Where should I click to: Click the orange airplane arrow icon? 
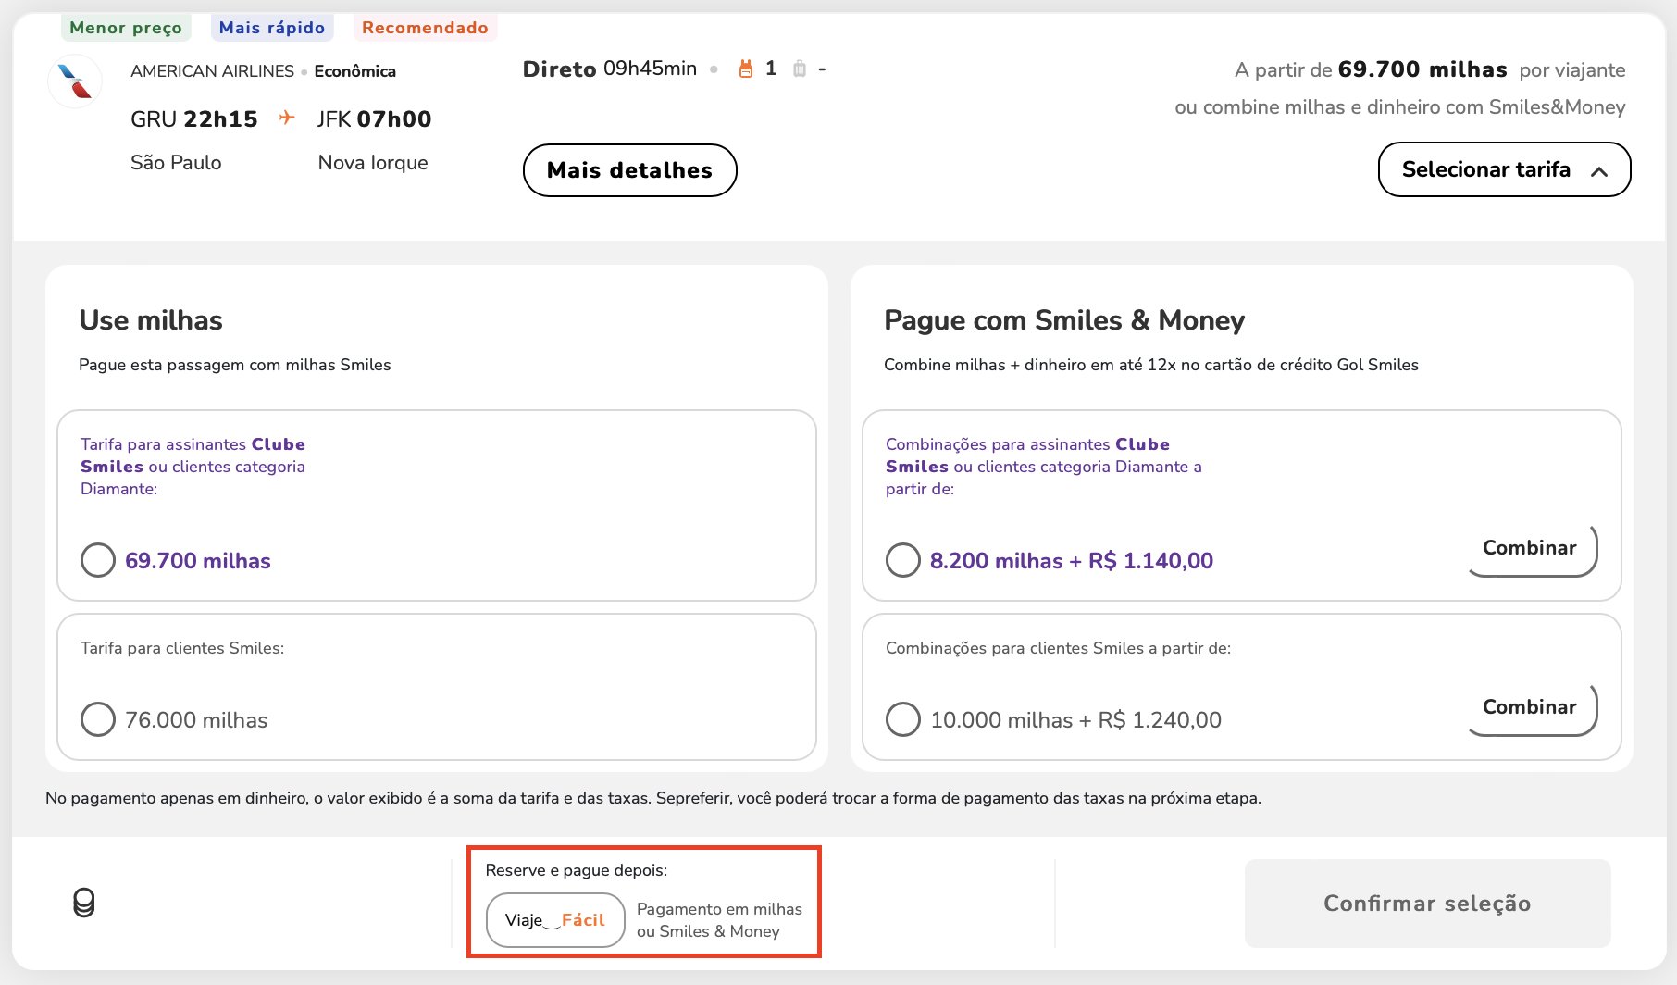pyautogui.click(x=287, y=118)
